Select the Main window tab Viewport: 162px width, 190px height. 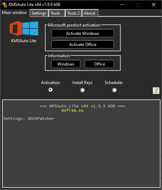click(14, 13)
